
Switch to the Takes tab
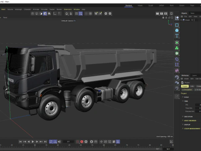click(192, 13)
